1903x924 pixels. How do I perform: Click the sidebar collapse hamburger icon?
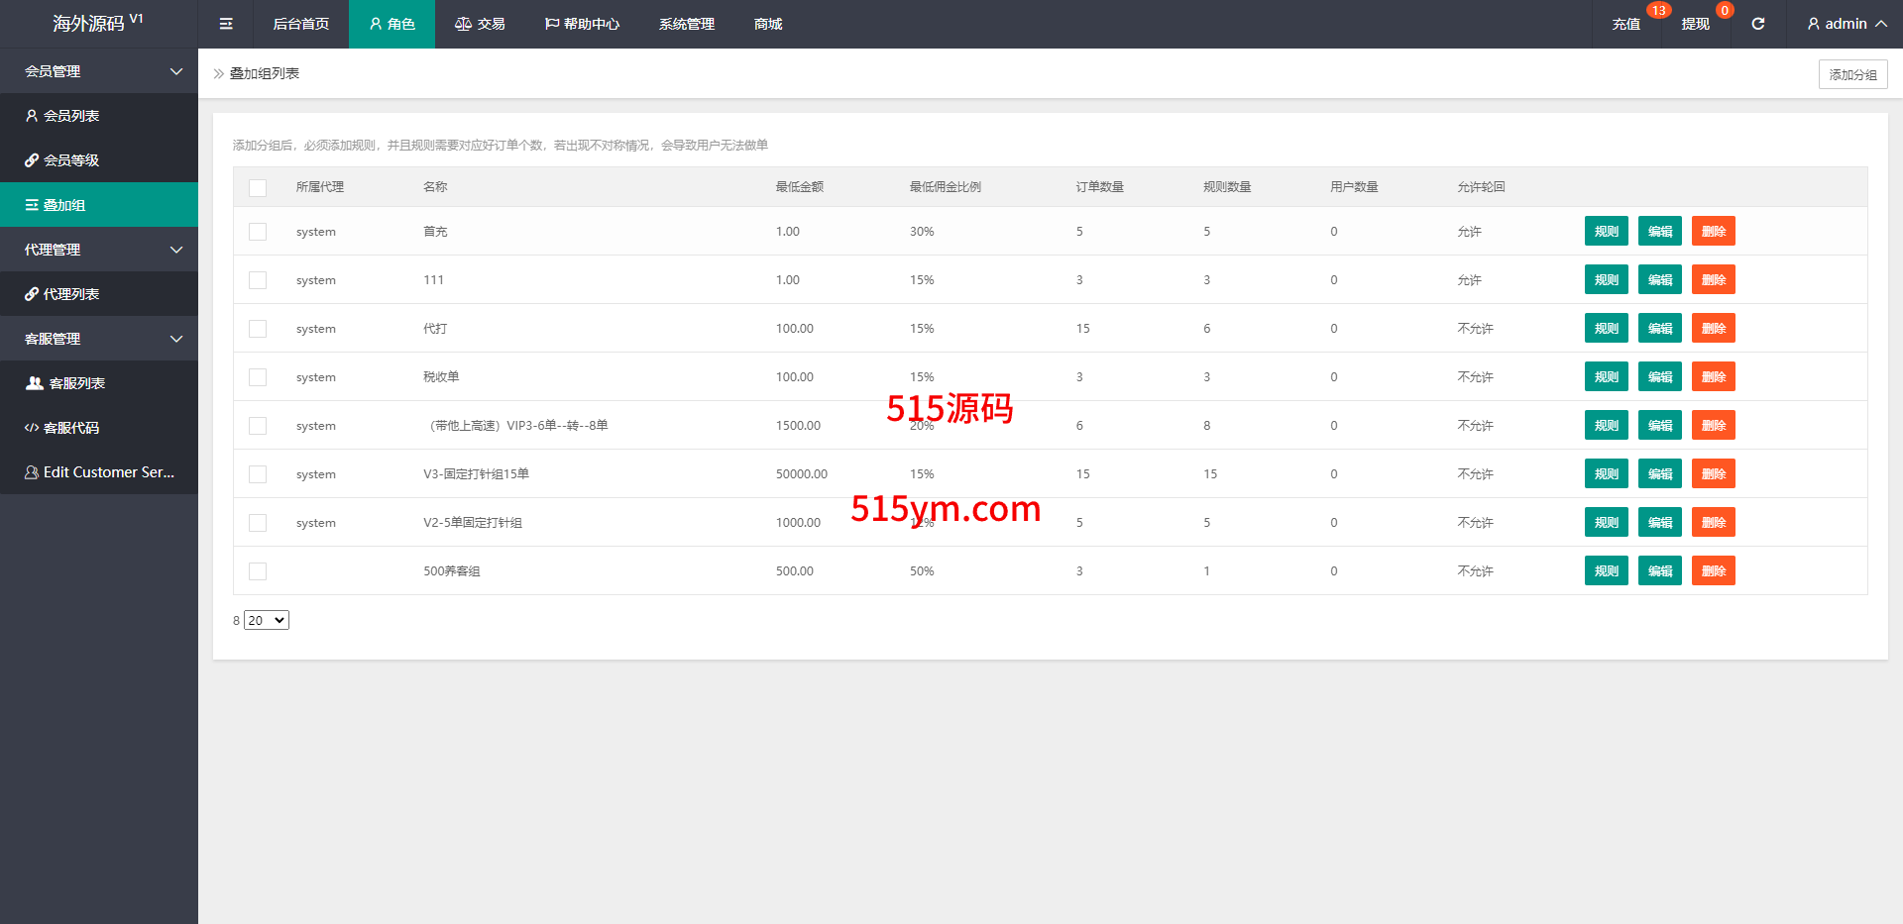[226, 24]
